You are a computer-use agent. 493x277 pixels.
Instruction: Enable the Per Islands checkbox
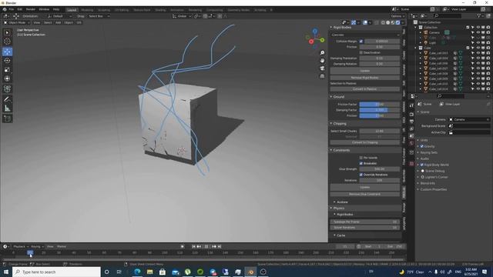tap(361, 158)
